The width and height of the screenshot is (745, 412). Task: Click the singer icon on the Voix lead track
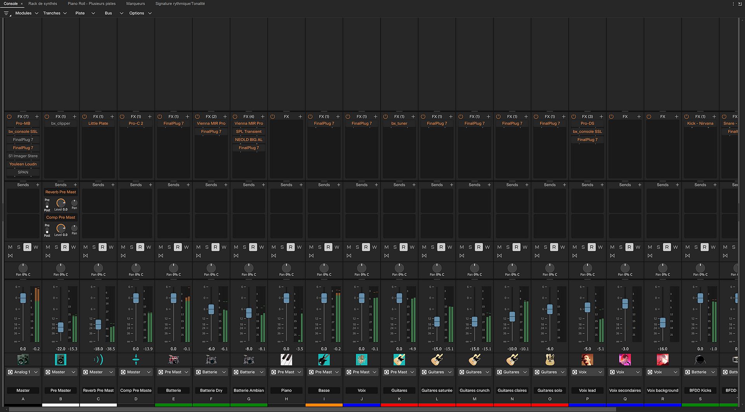click(587, 360)
